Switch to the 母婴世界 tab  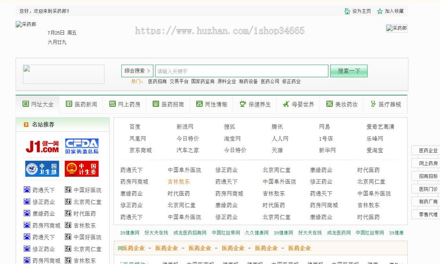pos(298,104)
